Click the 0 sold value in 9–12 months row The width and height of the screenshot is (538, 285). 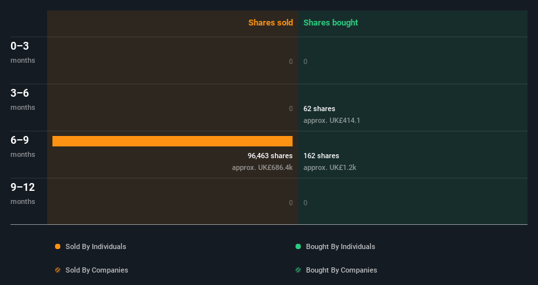click(x=291, y=203)
